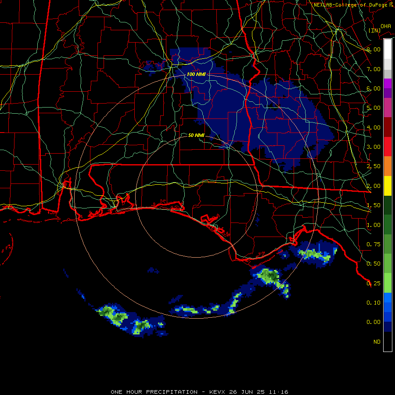Click the '1.50' scale value

click(373, 205)
